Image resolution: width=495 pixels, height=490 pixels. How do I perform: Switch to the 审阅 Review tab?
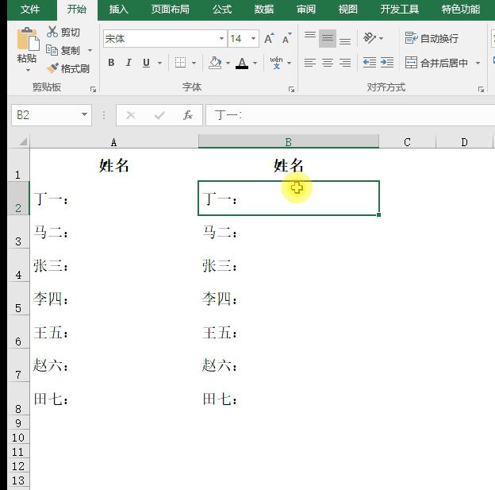coord(306,10)
